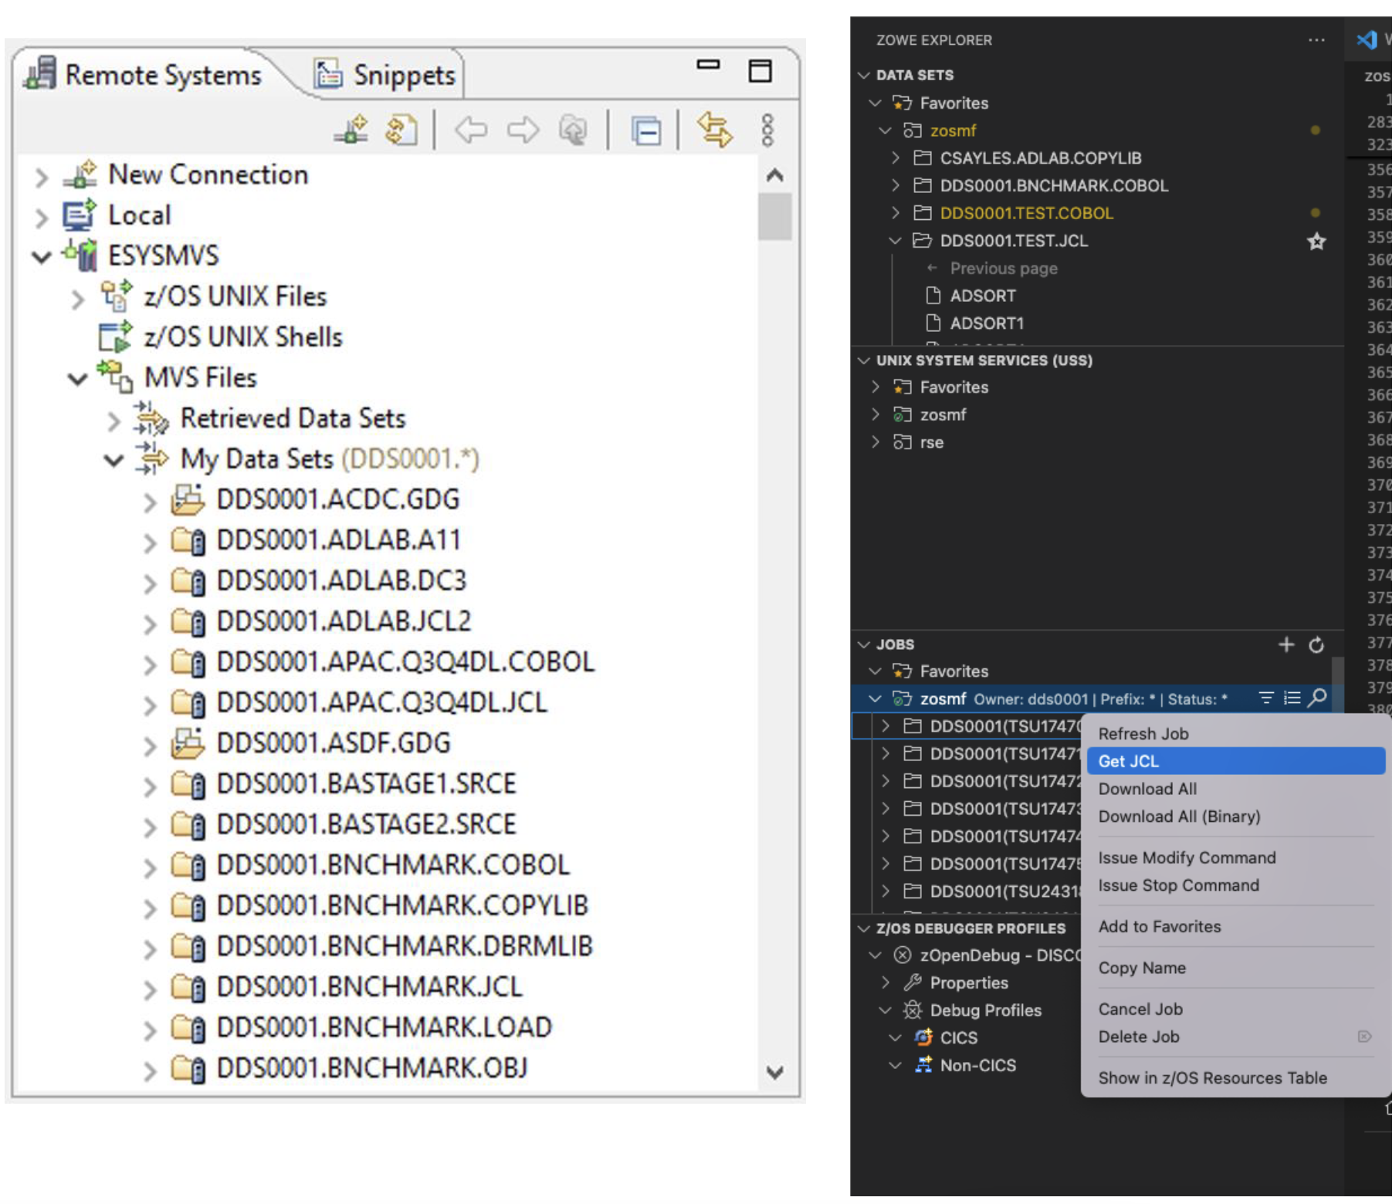Screen dimensions: 1399x1204
Task: Click scroll down arrow in Remote Systems tree
Action: (x=774, y=1072)
